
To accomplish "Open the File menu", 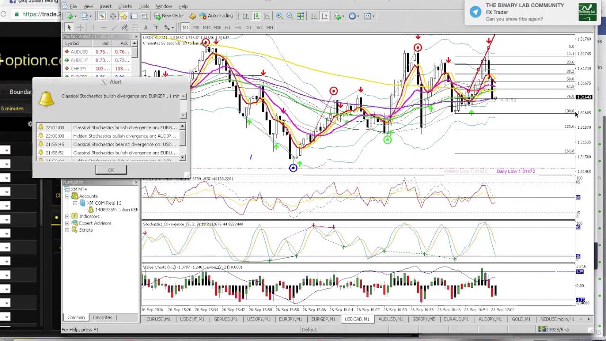I will [73, 6].
